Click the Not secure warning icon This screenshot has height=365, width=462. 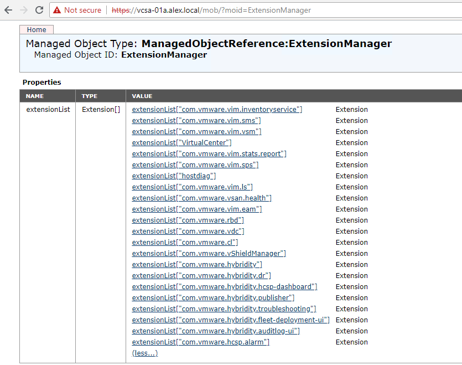[57, 10]
